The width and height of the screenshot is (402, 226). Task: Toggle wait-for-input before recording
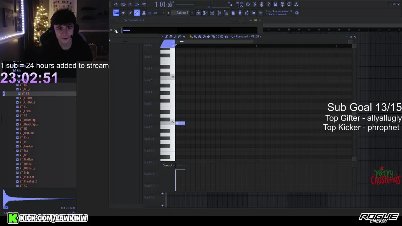[123, 4]
